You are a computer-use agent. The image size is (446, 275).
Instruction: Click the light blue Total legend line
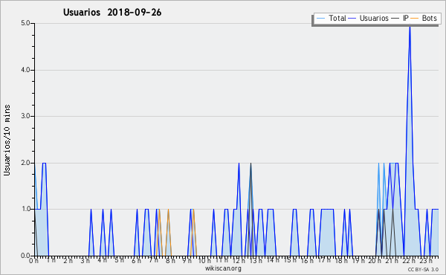coord(320,18)
